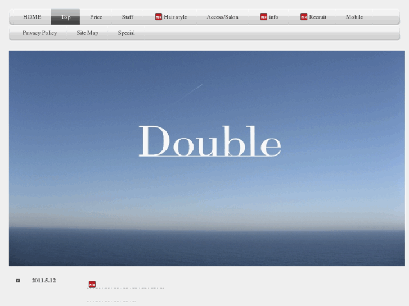Open the HOME menu item
This screenshot has width=409, height=306.
[32, 17]
